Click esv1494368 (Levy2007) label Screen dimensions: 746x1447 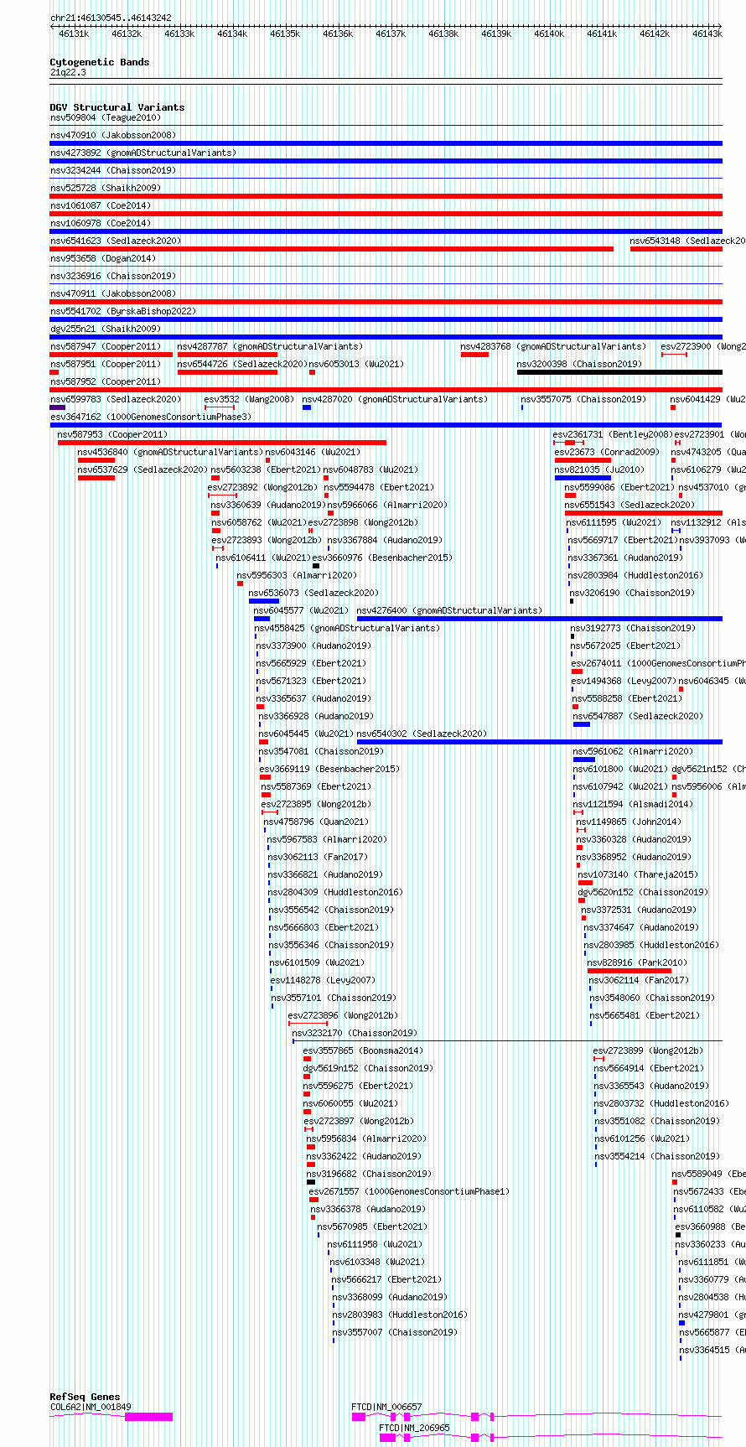click(624, 681)
